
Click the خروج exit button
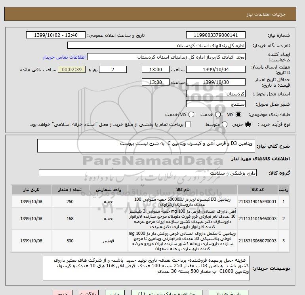63,293
